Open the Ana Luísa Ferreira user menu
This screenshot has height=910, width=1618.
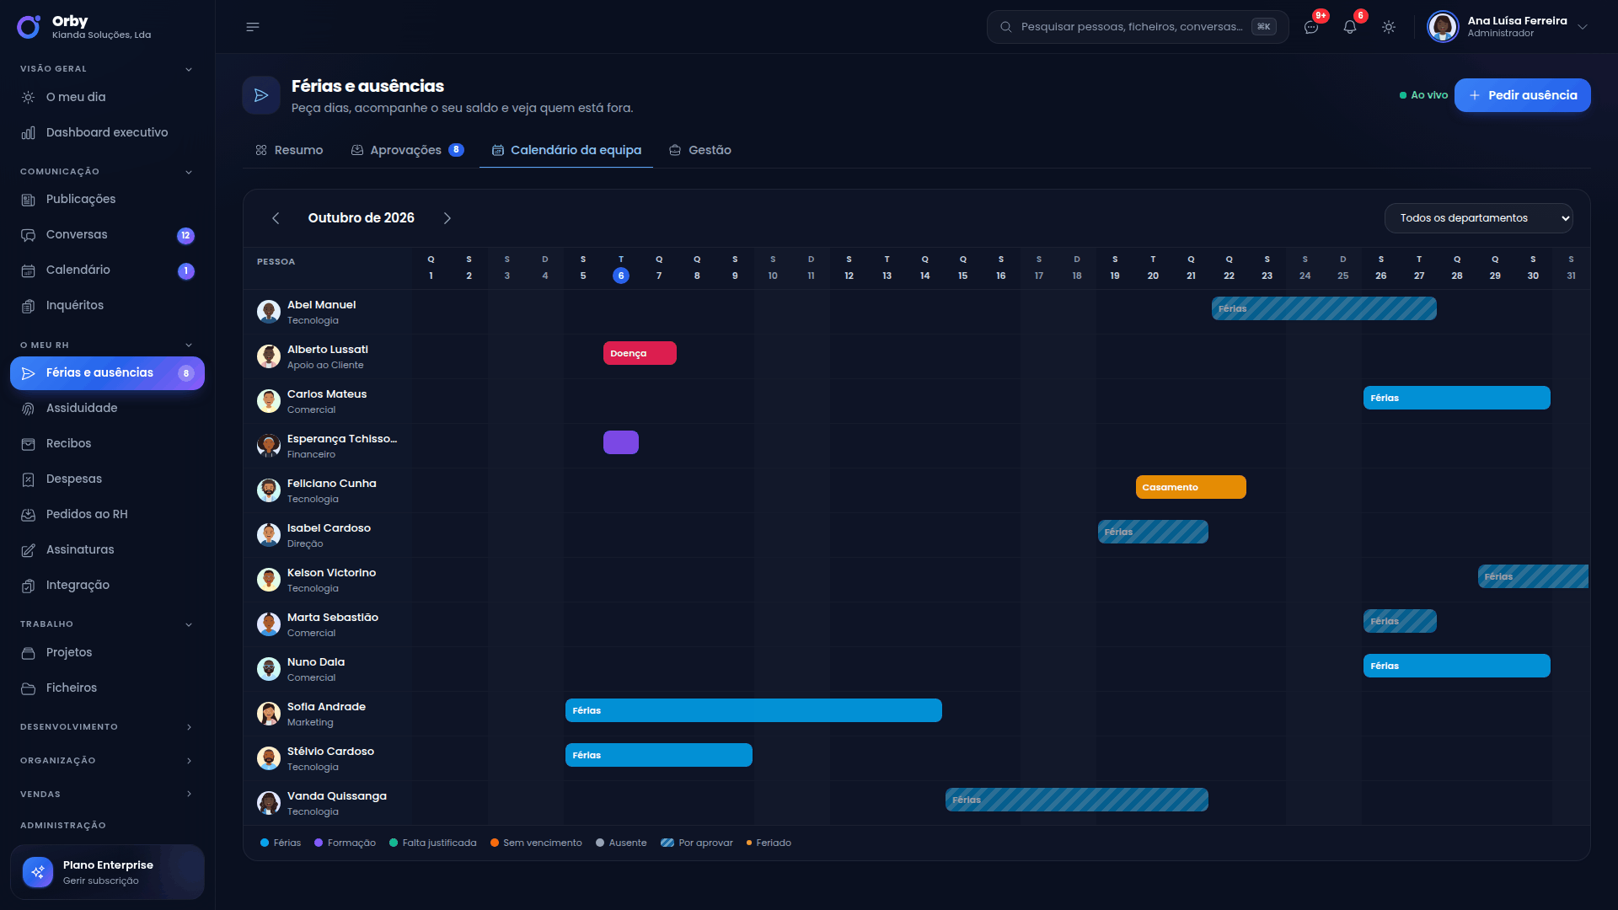coord(1508,27)
